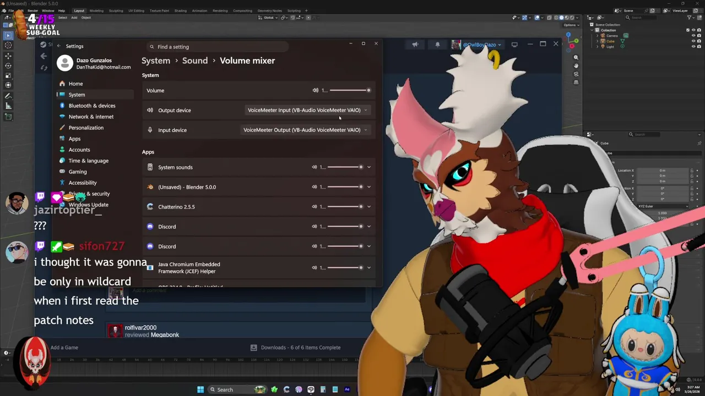Open the viewport Object menu
This screenshot has height=396, width=705.
86,18
